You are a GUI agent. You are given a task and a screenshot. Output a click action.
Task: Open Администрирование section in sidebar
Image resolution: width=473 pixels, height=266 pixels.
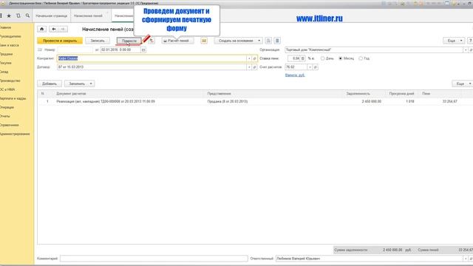point(15,134)
